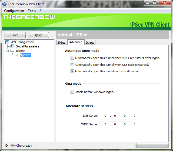This screenshot has height=151, width=173.
Task: Click TheGreenBow app icon in title bar
Action: point(4,4)
